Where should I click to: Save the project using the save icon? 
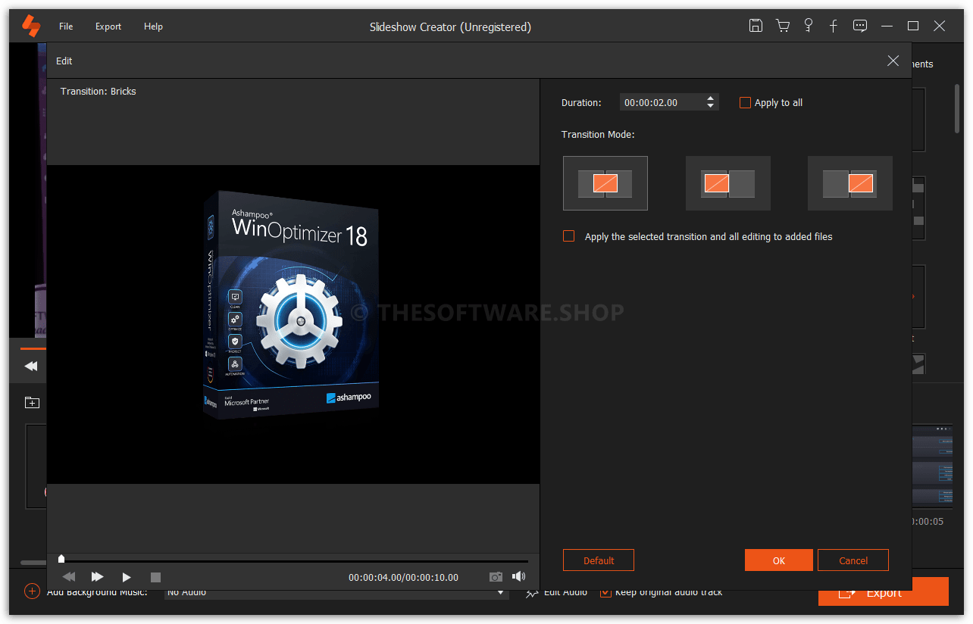point(756,25)
